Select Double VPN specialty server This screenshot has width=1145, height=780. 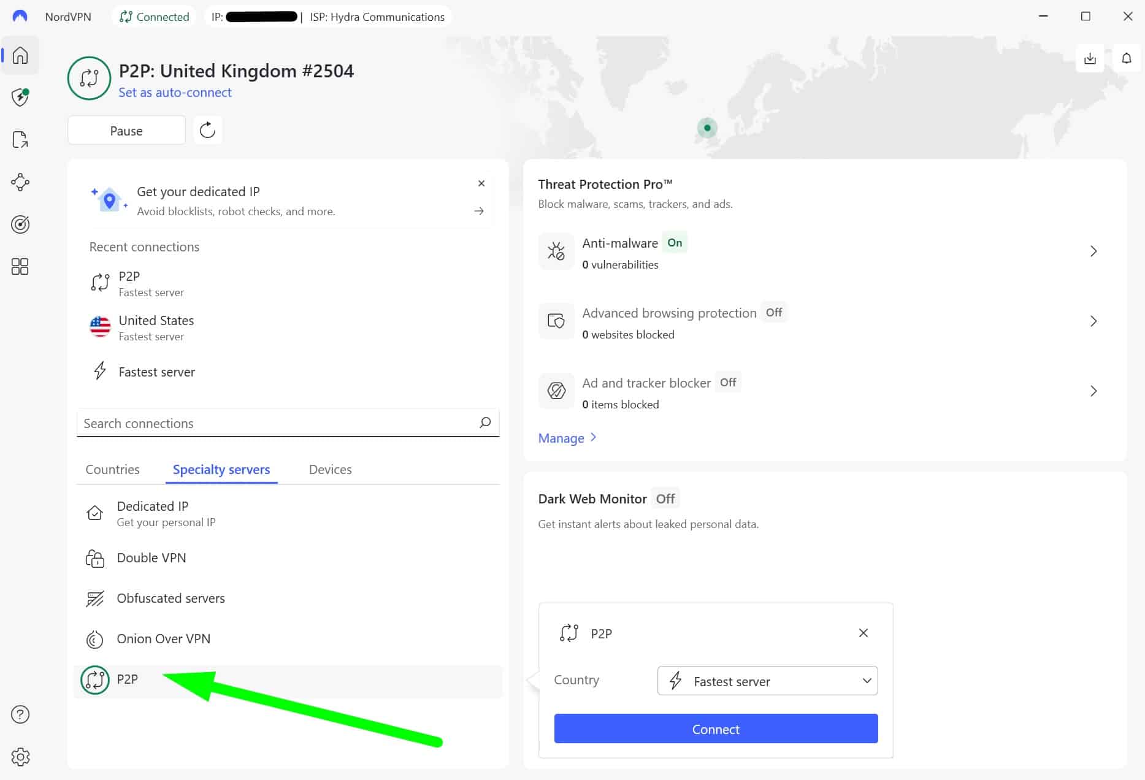pos(288,558)
